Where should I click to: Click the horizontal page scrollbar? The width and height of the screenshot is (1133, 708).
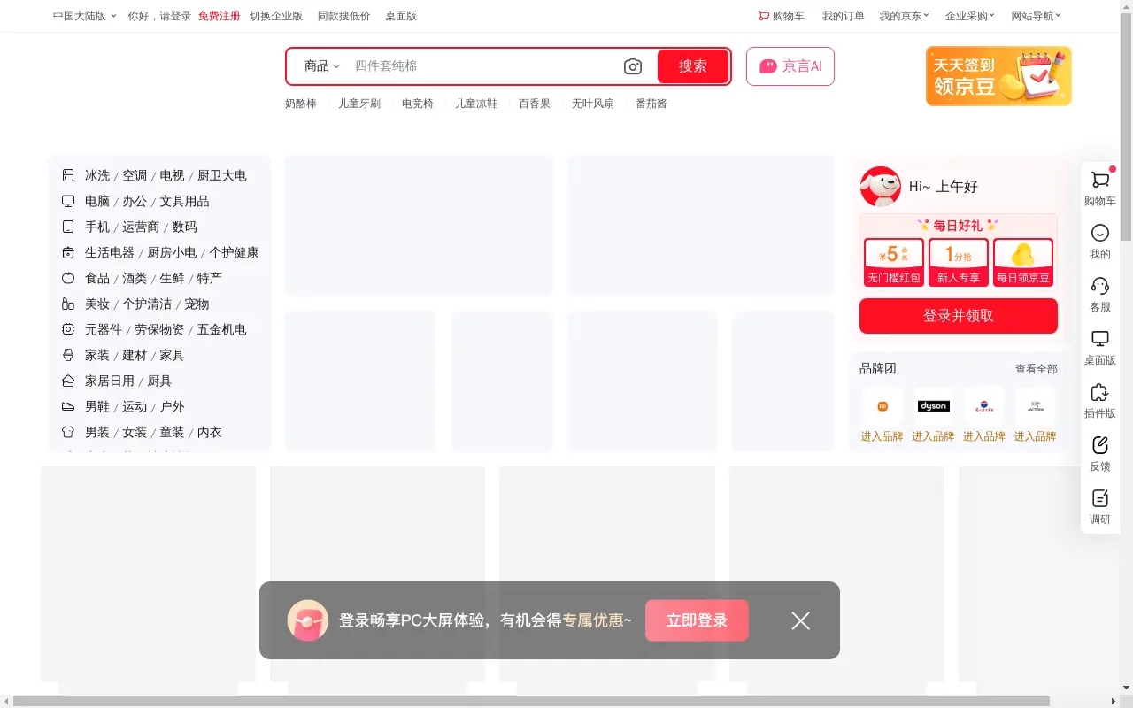coord(531,701)
